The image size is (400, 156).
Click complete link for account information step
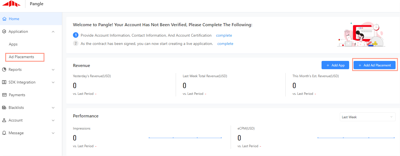224,36
